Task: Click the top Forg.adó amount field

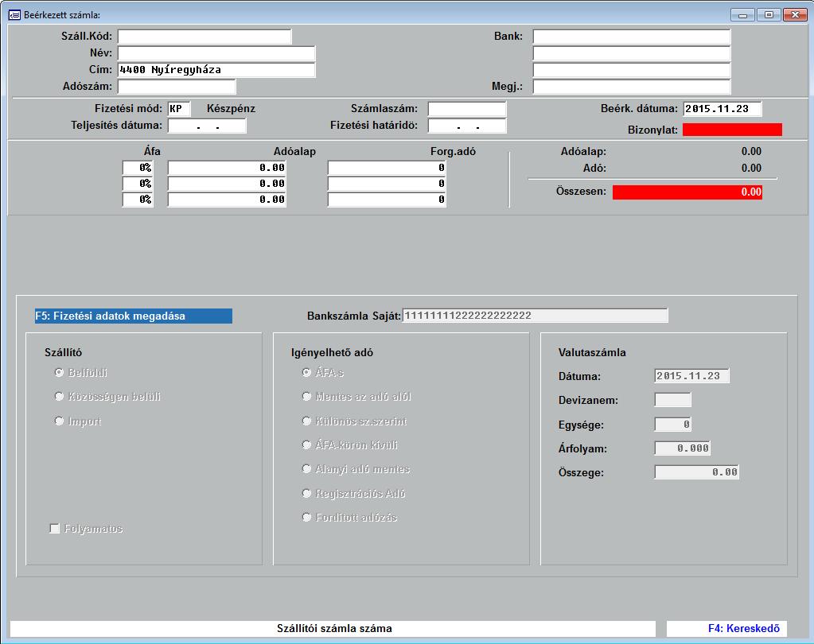Action: point(387,168)
